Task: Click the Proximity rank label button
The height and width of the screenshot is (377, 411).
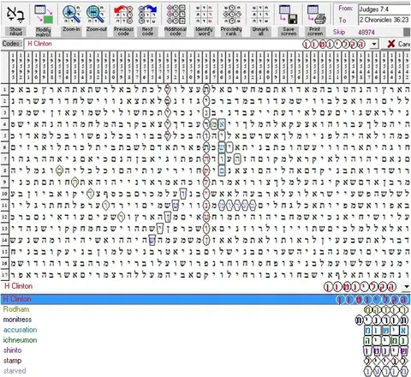Action: pyautogui.click(x=231, y=32)
